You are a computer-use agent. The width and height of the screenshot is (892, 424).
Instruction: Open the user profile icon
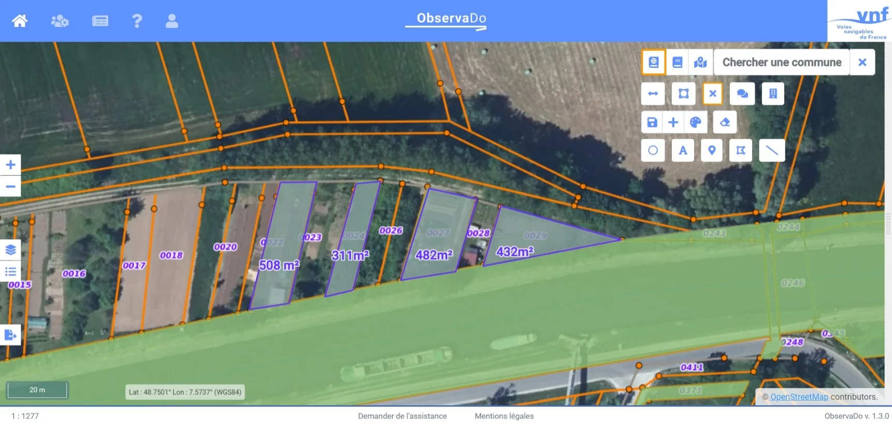click(172, 21)
